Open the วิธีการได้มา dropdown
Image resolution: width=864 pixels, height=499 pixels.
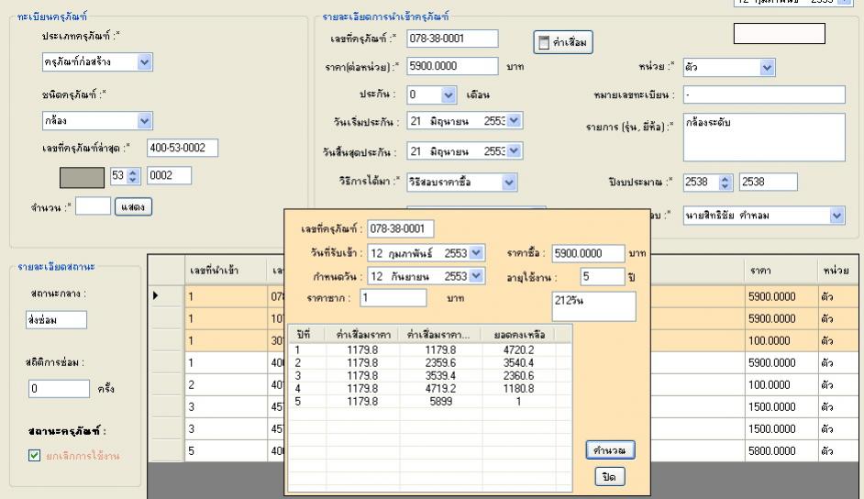pos(511,182)
